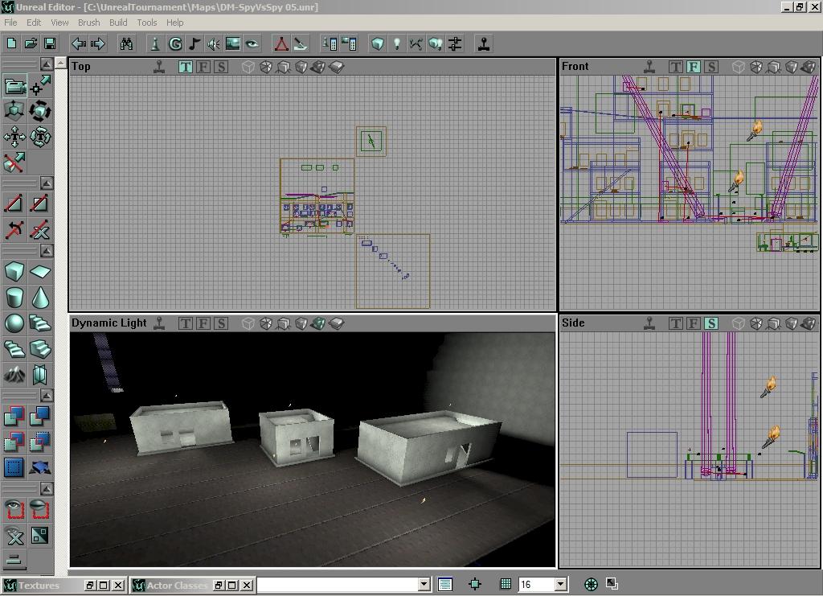823x596 pixels.
Task: Collapse the brush builders group in toolbox
Action: click(47, 251)
